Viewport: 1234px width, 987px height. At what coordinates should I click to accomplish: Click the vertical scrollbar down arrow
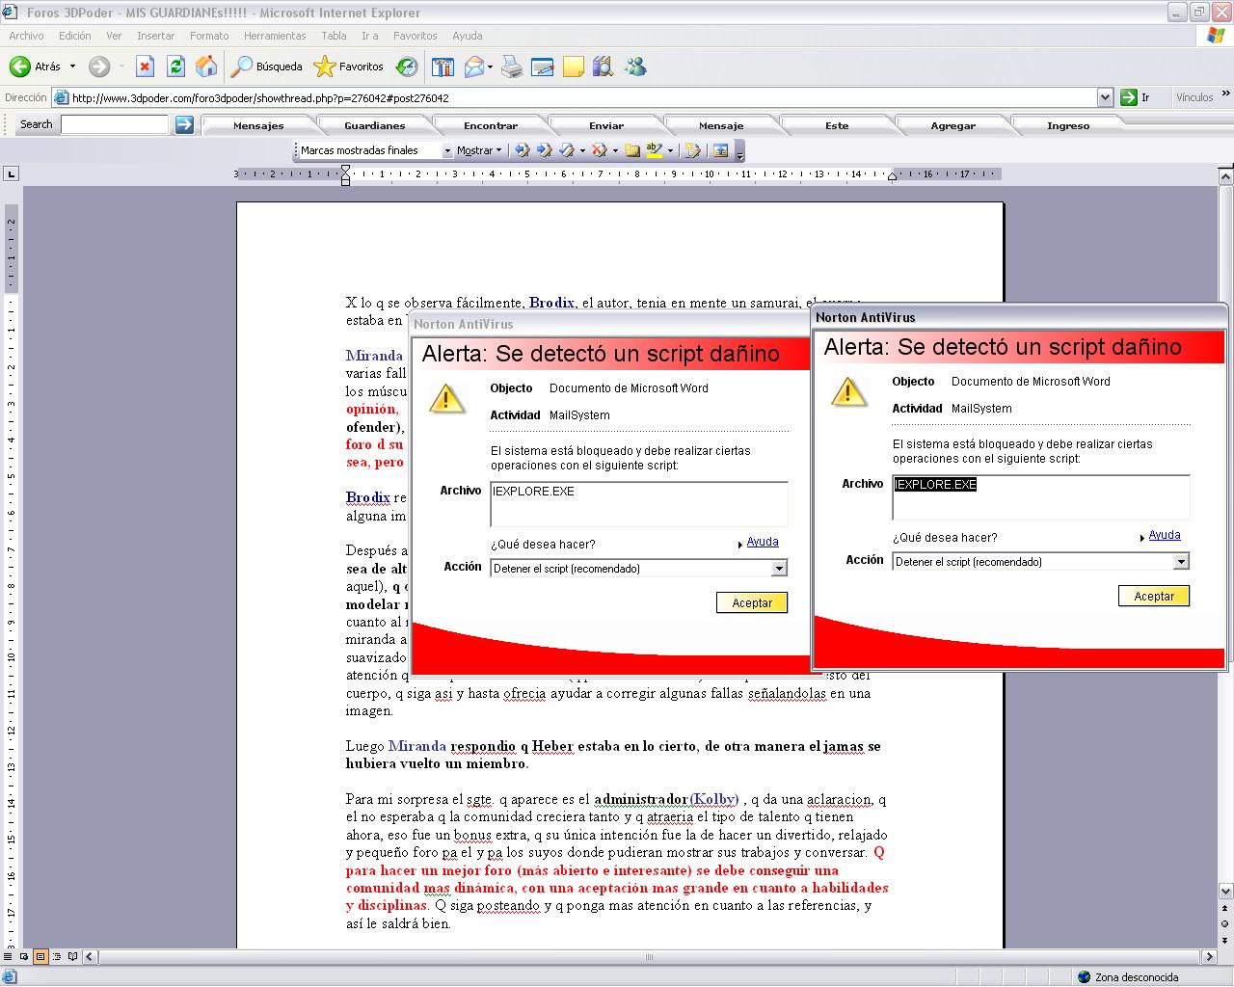(x=1225, y=891)
